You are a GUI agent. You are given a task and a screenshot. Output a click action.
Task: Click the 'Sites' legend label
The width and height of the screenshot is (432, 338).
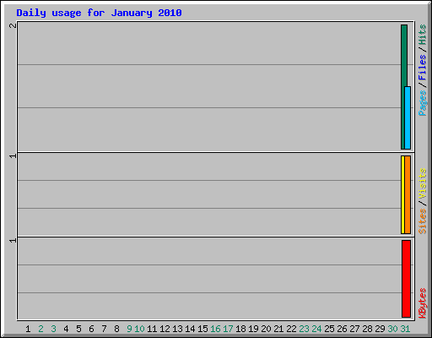[x=422, y=221]
